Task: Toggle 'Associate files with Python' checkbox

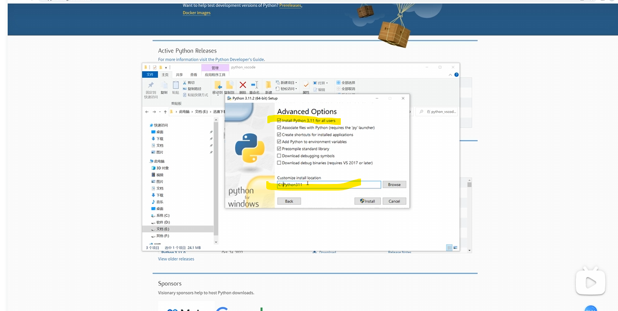Action: 279,128
